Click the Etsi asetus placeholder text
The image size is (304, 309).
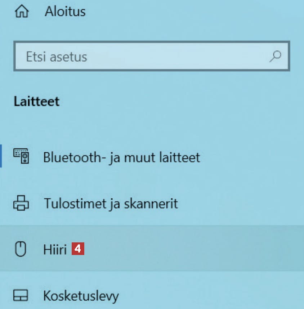click(x=57, y=57)
